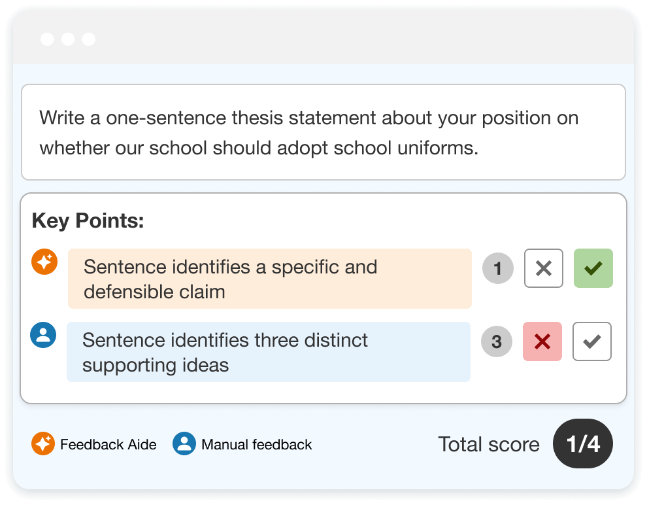Select the 'specific and defensible claim' key point
This screenshot has height=505, width=647.
270,279
